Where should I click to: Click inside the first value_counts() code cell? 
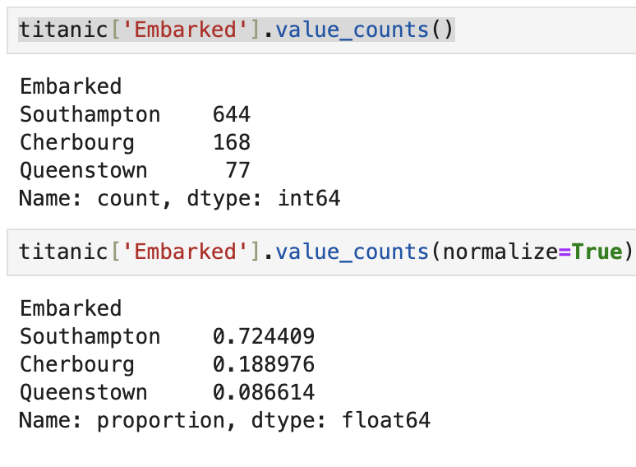(321, 30)
